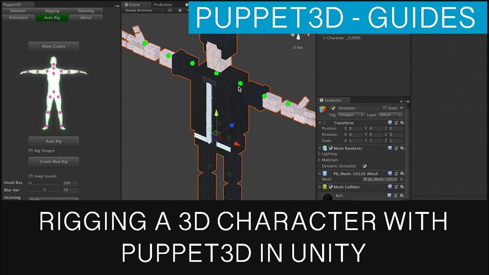Viewport: 489px width, 275px height.
Task: Open Mesh Renderer gear settings menu
Action: tap(402, 148)
